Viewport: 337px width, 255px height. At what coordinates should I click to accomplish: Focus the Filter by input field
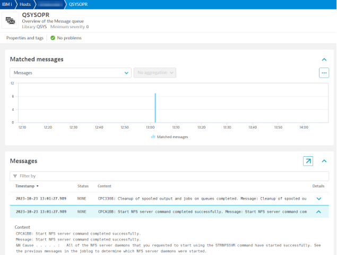(169, 176)
